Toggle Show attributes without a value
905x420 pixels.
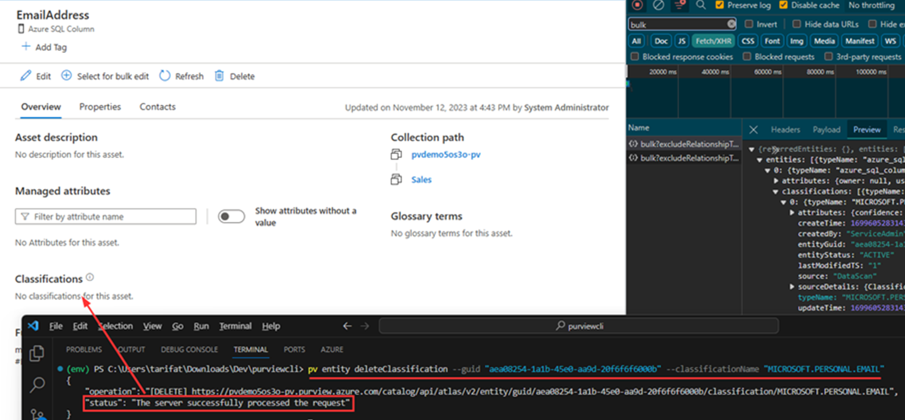[x=231, y=217]
